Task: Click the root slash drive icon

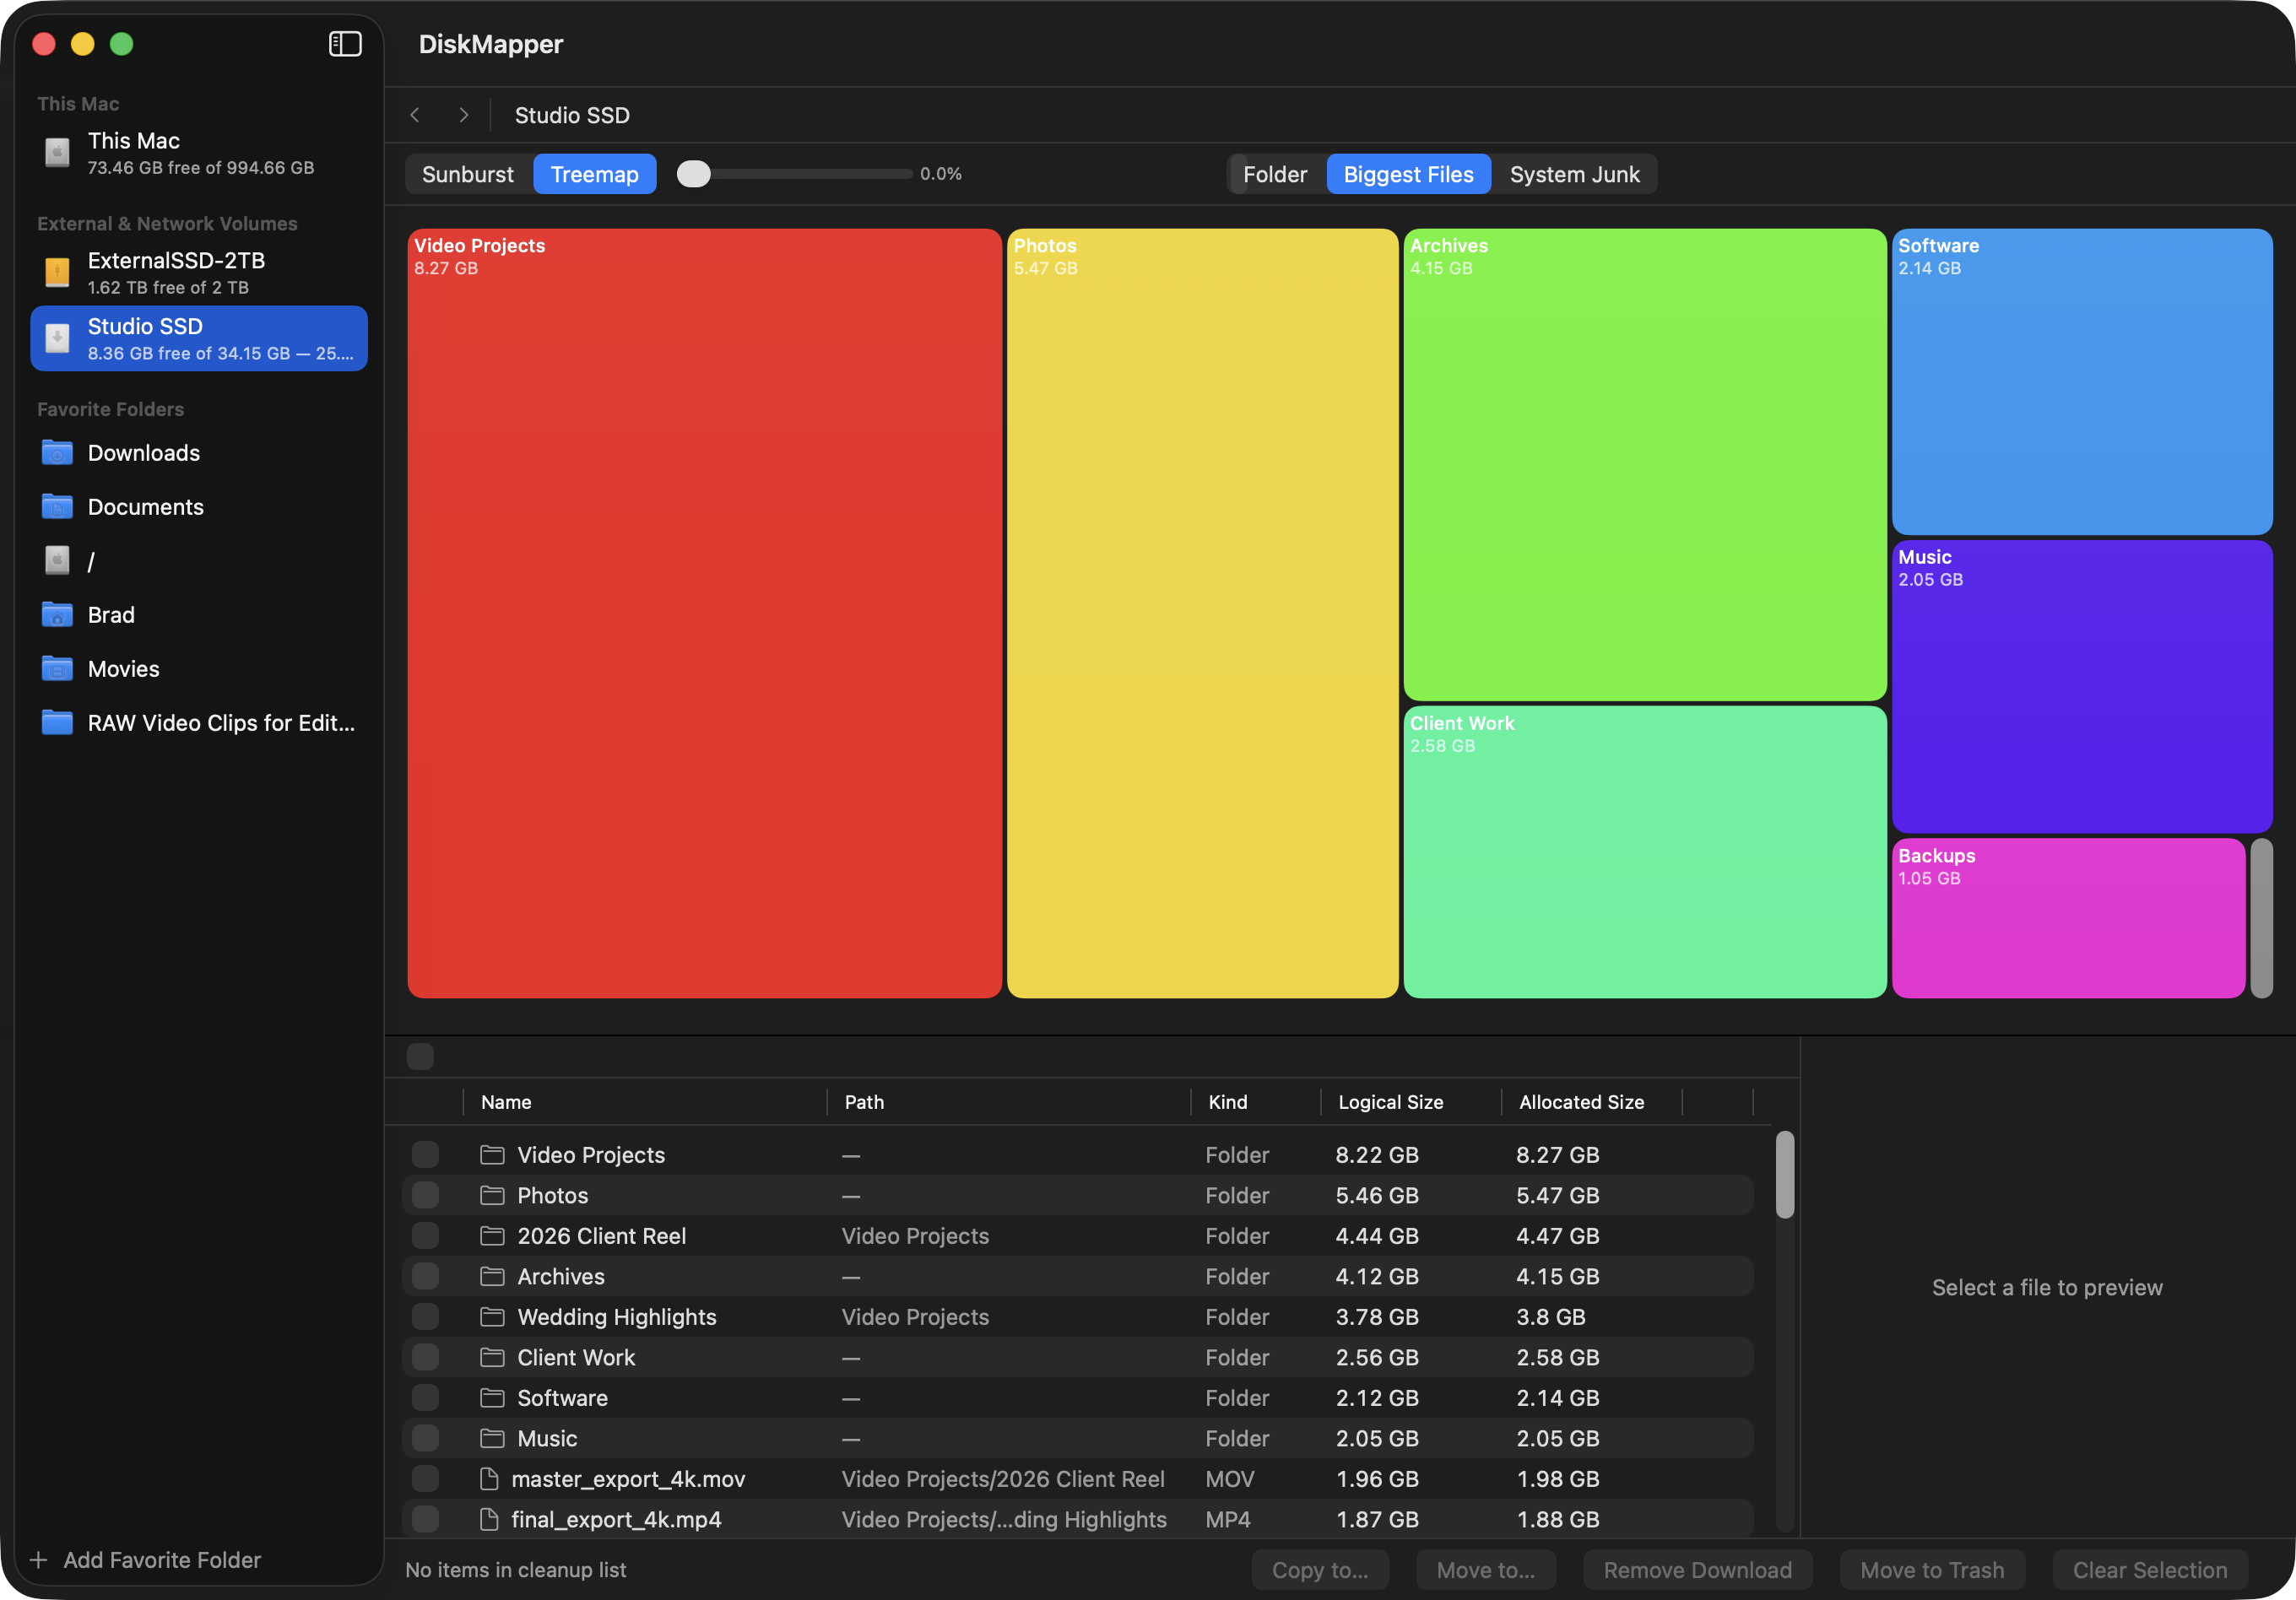Action: tap(57, 561)
